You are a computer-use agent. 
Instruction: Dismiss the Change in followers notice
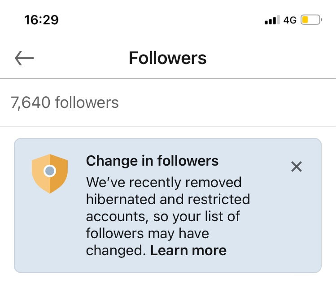coord(296,167)
